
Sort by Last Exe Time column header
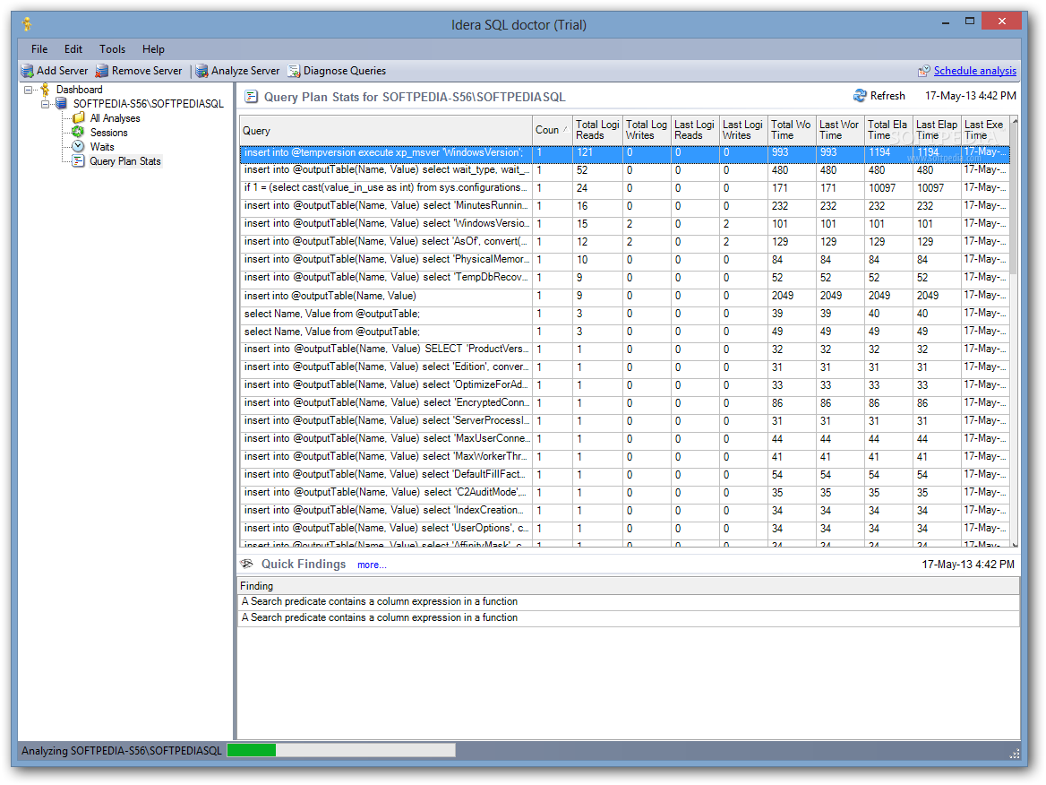(x=985, y=130)
